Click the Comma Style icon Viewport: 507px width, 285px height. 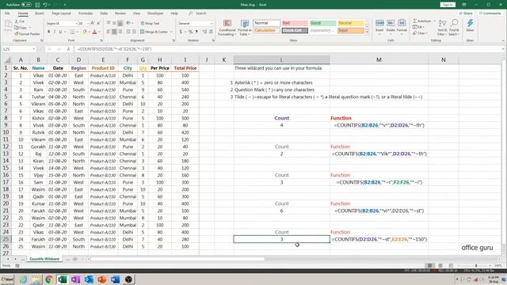196,32
